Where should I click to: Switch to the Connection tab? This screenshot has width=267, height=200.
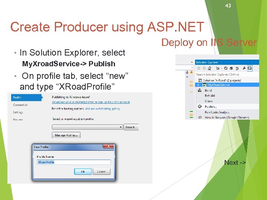click(20, 105)
